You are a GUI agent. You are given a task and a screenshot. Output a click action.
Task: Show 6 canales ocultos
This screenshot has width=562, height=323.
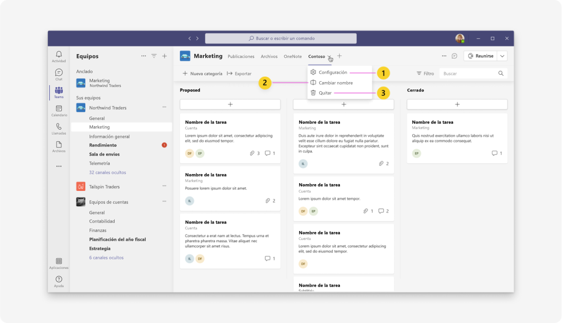tap(106, 257)
